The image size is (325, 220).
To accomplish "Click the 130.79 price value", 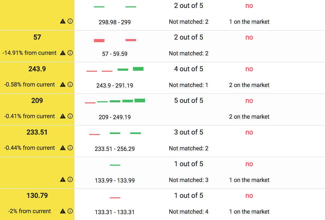I will (x=37, y=195).
